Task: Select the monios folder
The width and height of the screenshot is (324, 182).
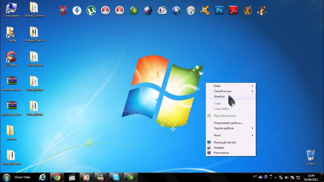Action: pyautogui.click(x=12, y=133)
